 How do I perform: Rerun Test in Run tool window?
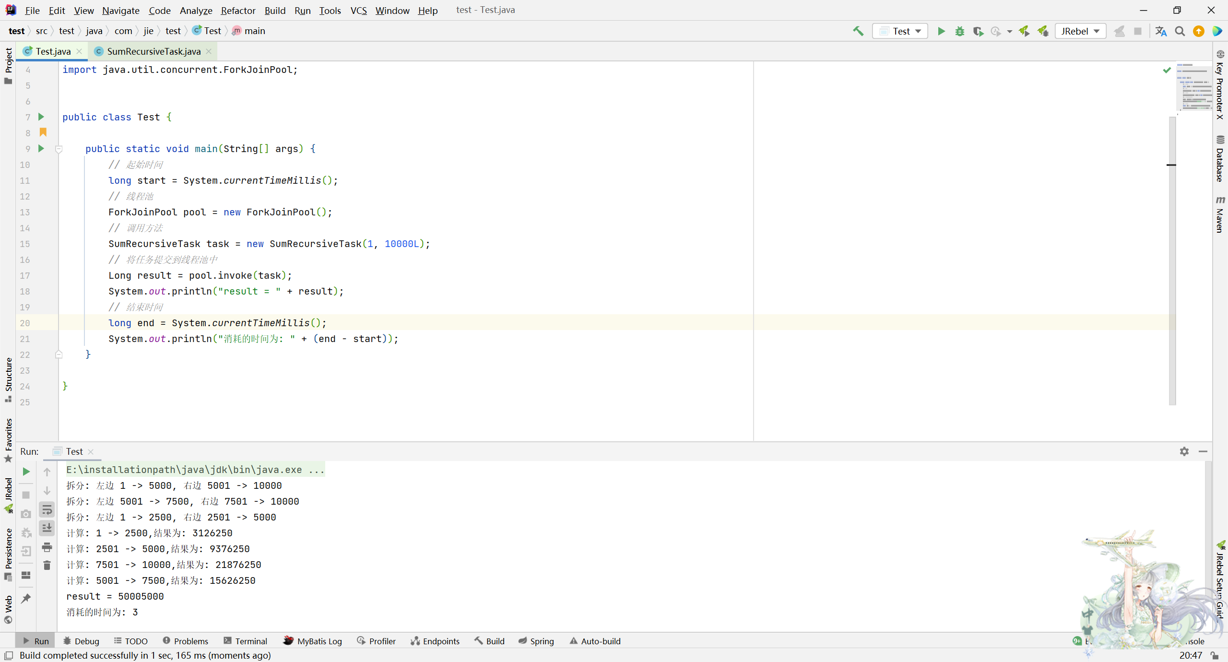click(x=26, y=472)
